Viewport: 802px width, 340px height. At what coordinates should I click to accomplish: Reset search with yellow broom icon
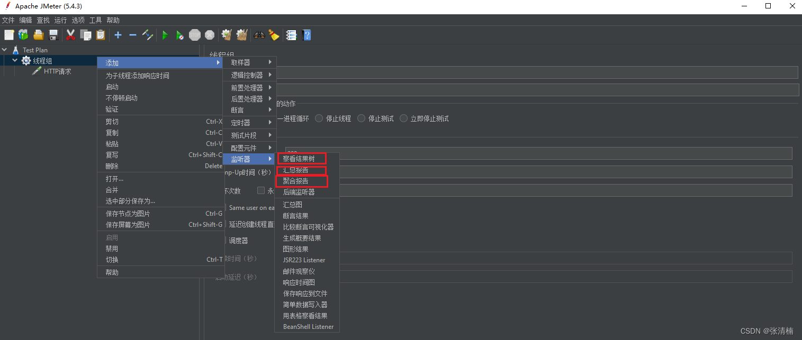pyautogui.click(x=274, y=35)
